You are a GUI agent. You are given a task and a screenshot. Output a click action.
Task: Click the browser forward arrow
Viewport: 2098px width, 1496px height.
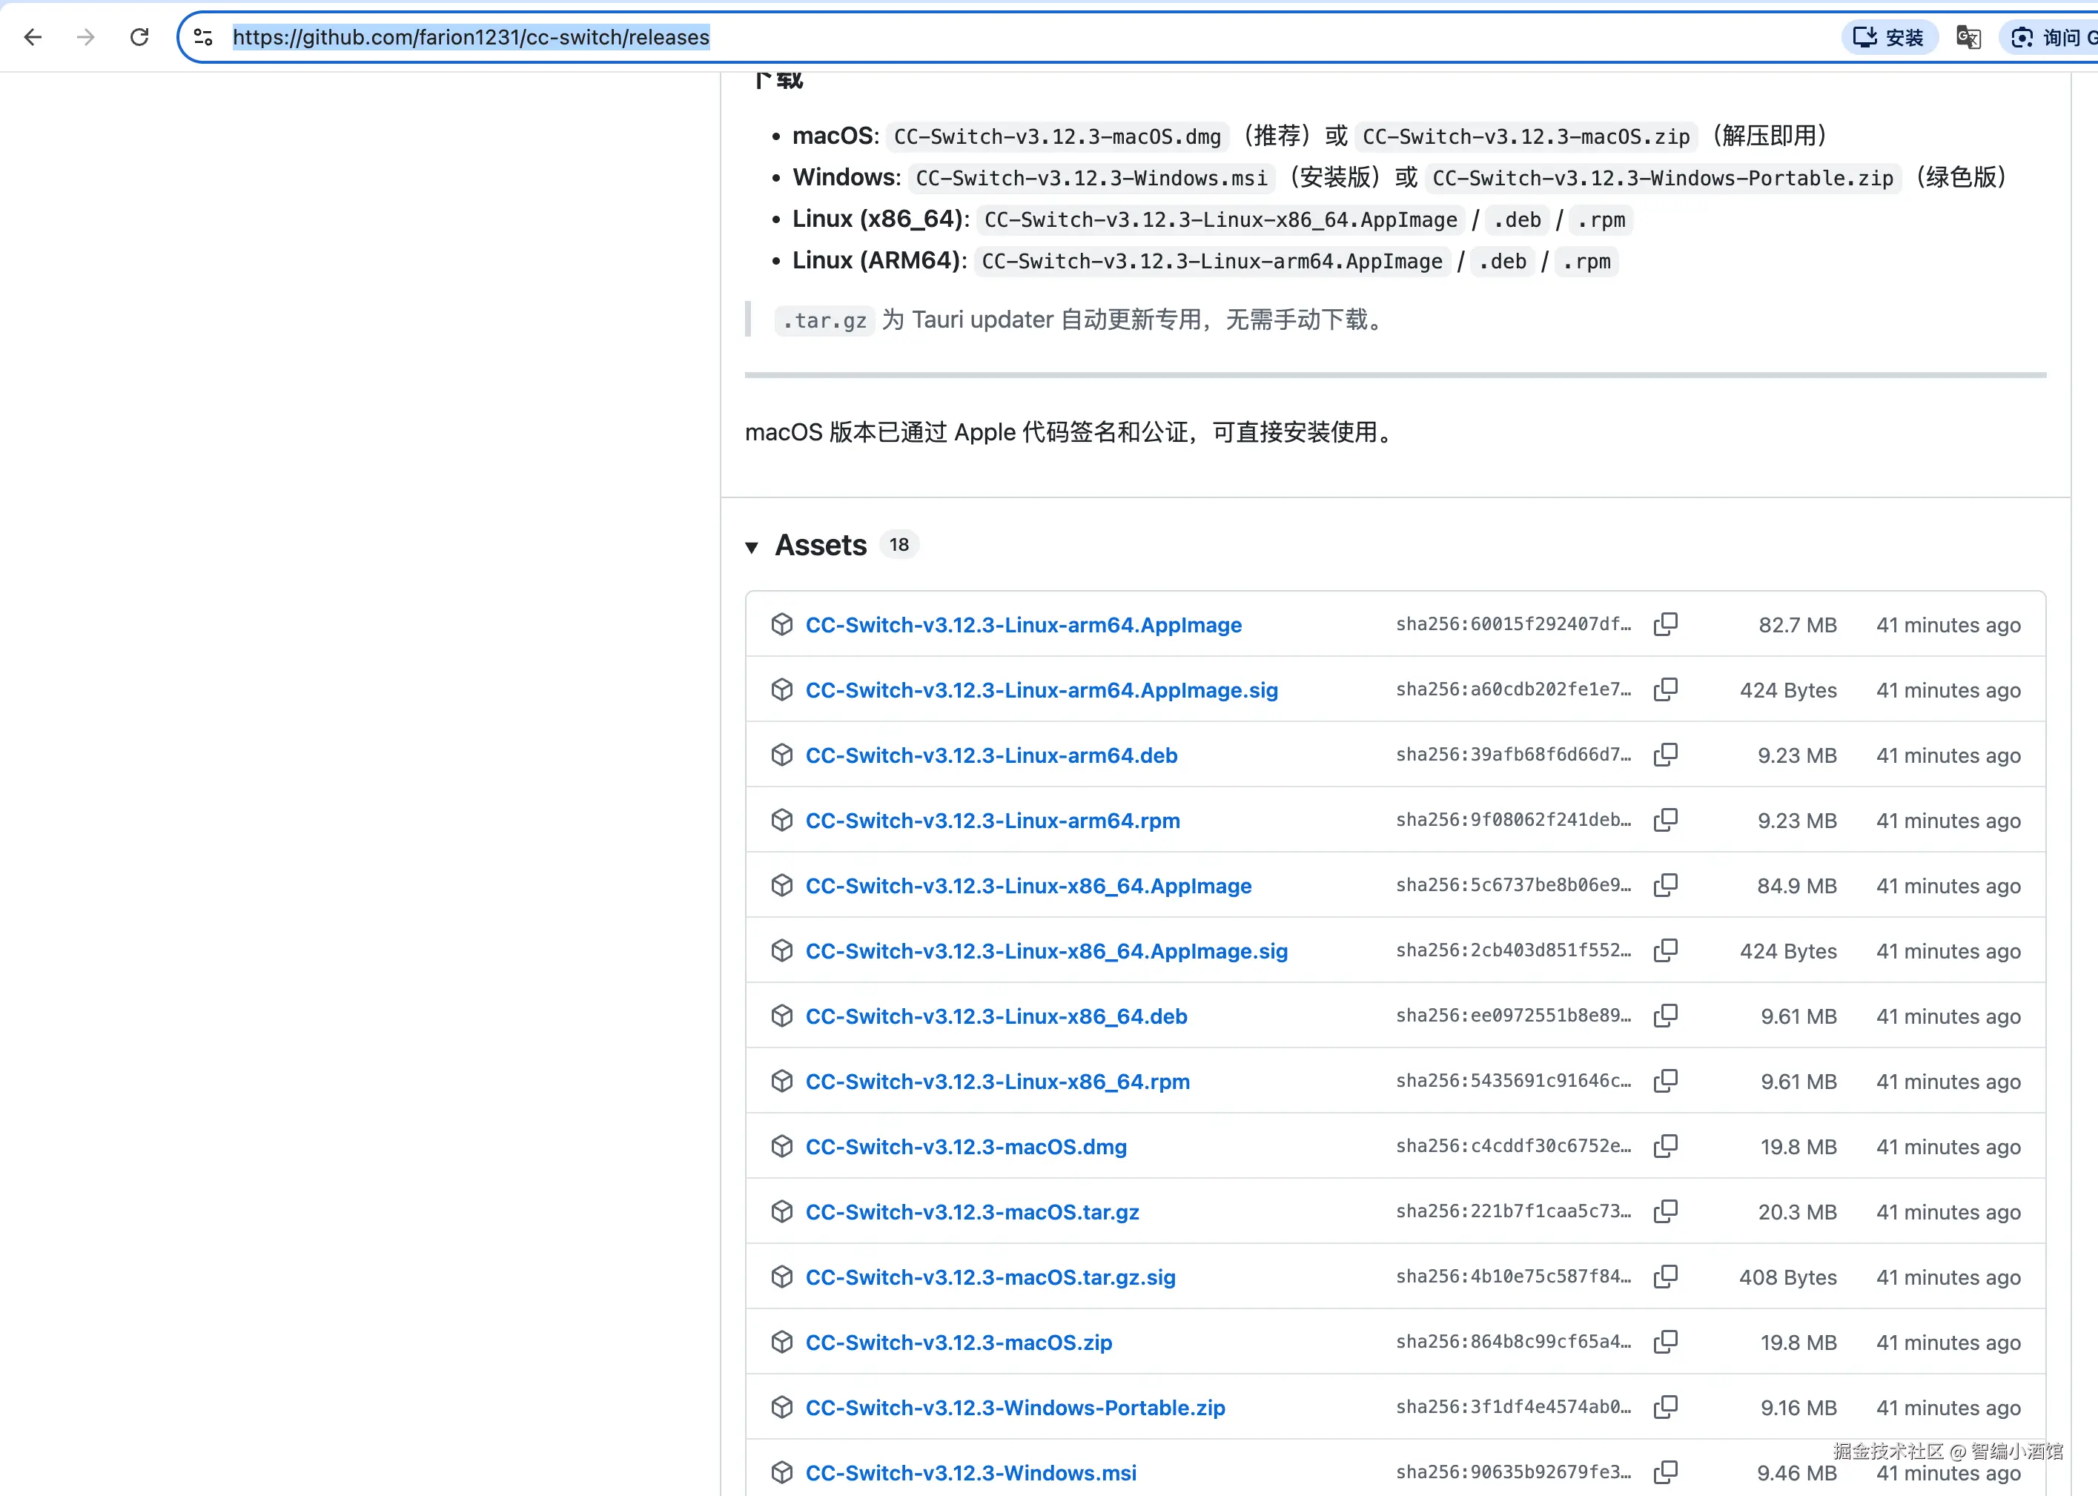click(86, 37)
